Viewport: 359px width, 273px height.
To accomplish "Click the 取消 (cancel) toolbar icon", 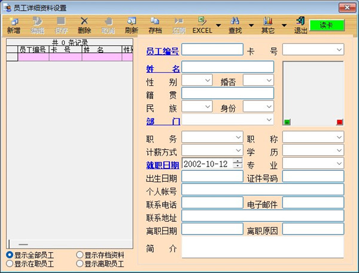I will coord(108,22).
